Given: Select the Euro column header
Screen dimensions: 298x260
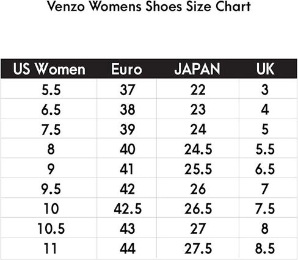Looking at the screenshot, I should [126, 69].
